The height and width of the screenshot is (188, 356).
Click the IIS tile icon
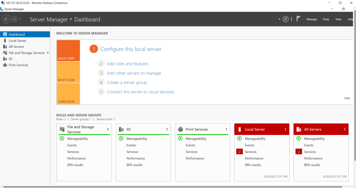coord(121,129)
